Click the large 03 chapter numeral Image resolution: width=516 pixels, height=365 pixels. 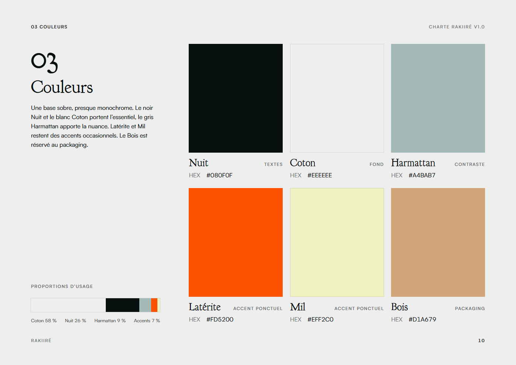45,62
